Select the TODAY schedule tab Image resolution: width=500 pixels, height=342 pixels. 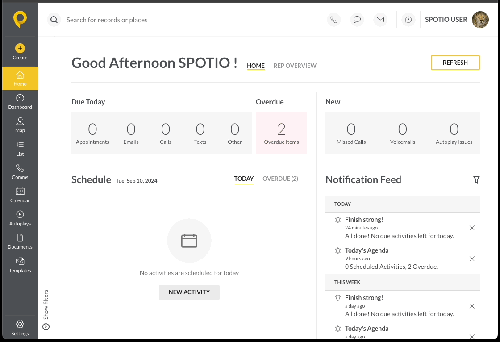(244, 179)
